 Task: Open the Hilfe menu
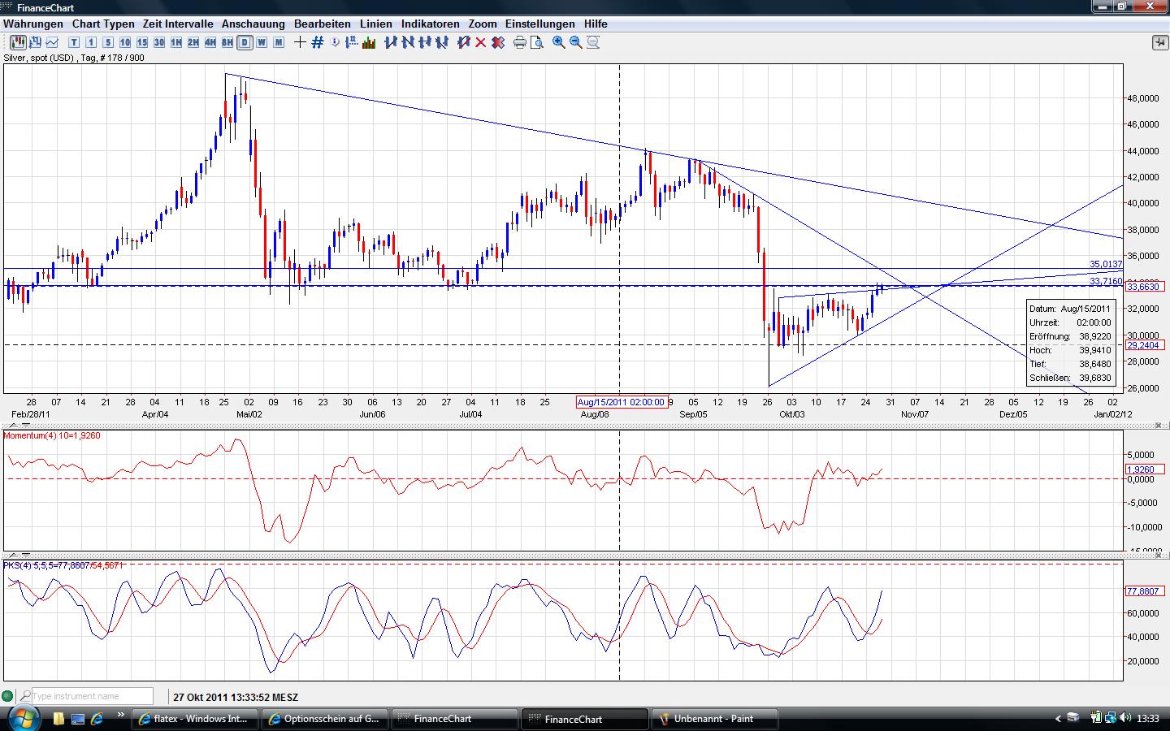(x=596, y=24)
